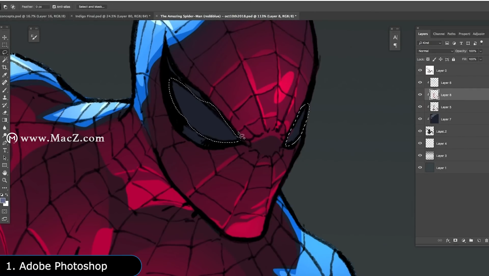The image size is (489, 276).
Task: Switch to the Adjustments tab
Action: [x=478, y=34]
